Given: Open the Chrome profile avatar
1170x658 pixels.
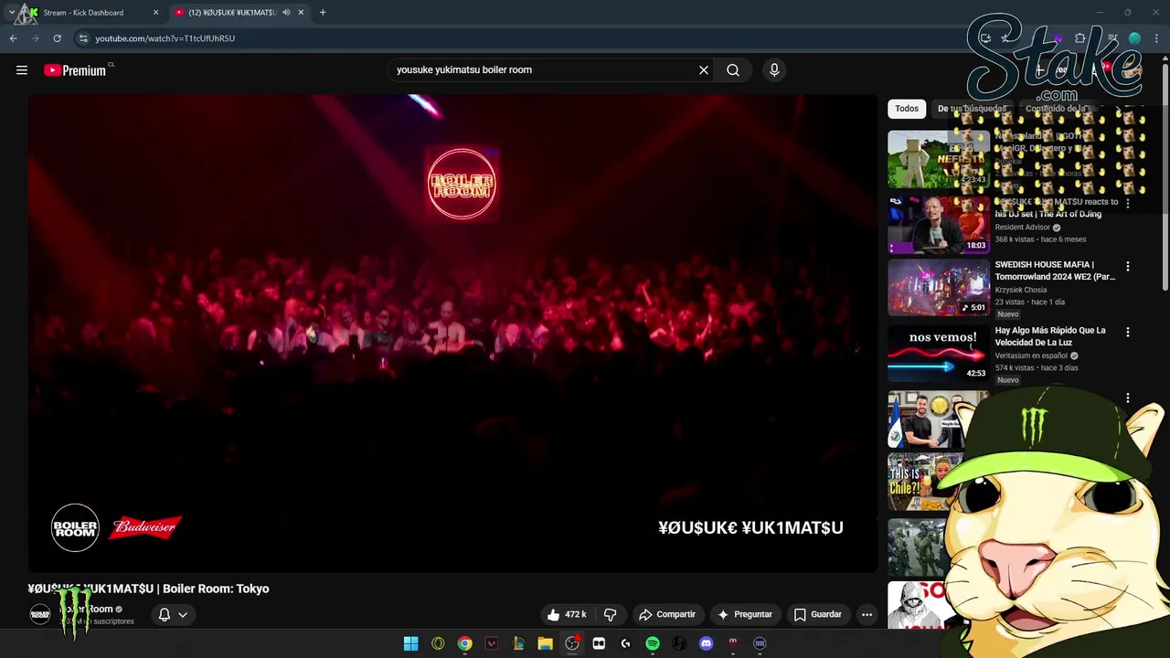Looking at the screenshot, I should (x=1135, y=38).
